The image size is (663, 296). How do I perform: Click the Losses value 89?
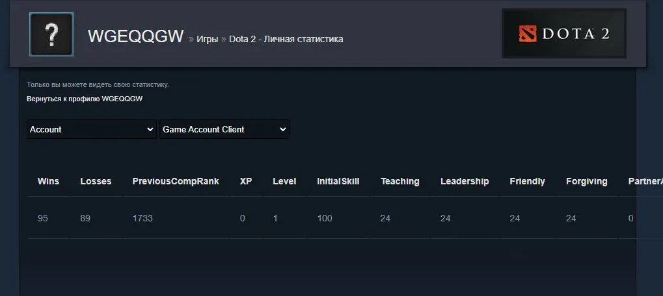[x=85, y=218]
